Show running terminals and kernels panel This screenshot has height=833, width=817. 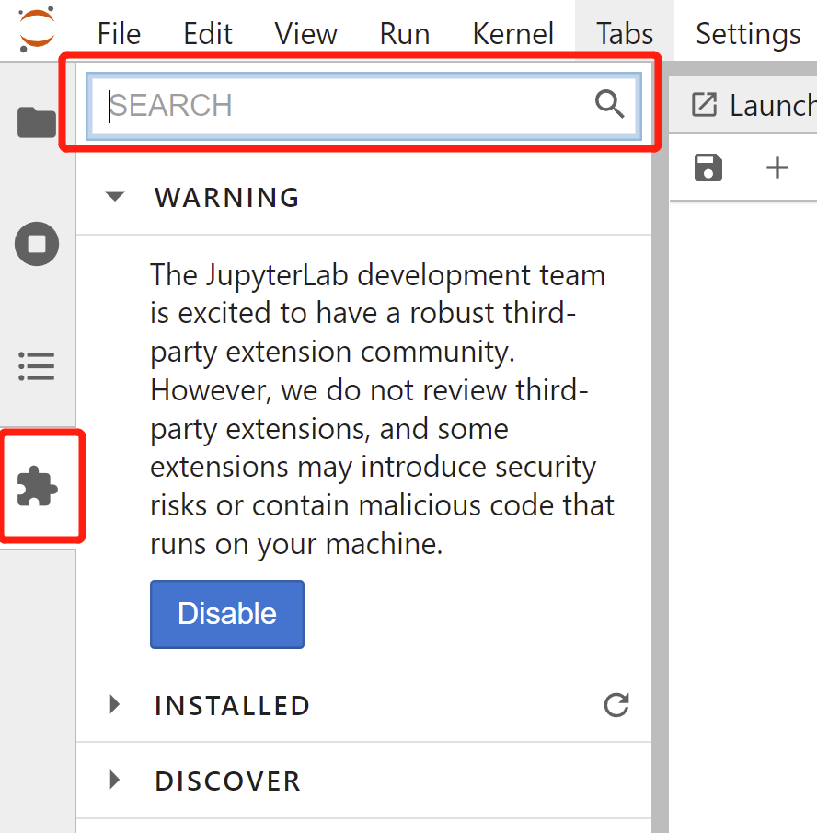(38, 244)
